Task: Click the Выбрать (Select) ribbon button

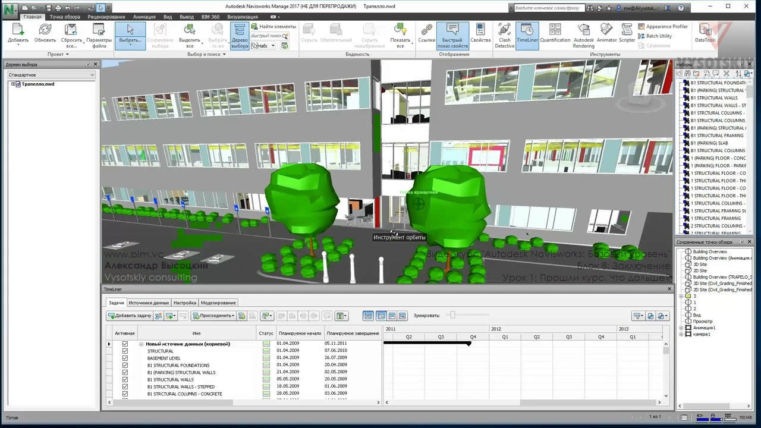Action: [130, 36]
